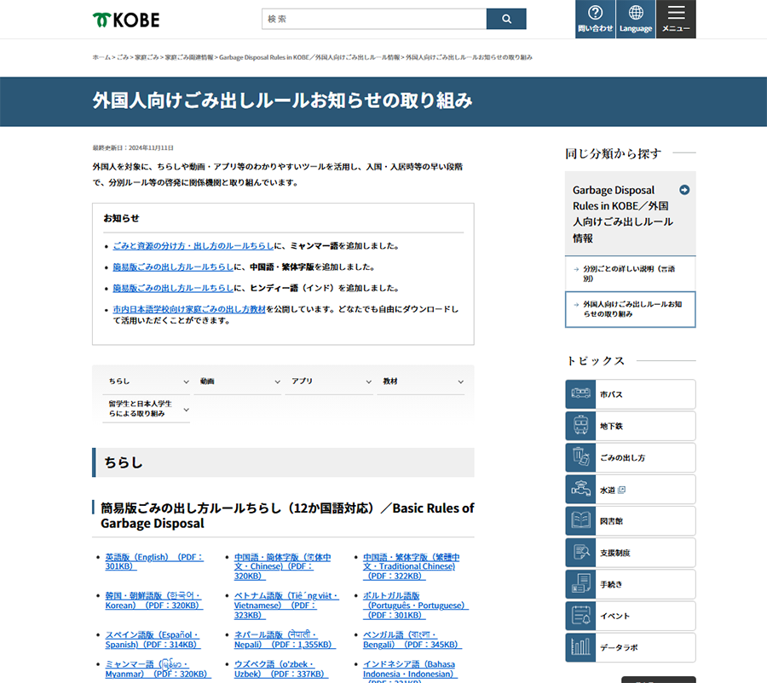Click the 水道 faucet icon
The image size is (767, 683).
(580, 489)
